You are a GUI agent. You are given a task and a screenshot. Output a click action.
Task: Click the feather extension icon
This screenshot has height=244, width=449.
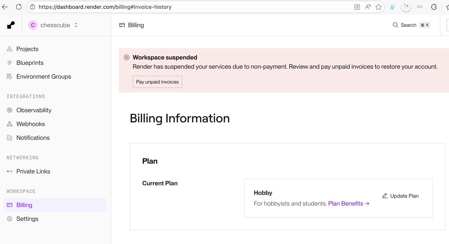click(x=393, y=7)
